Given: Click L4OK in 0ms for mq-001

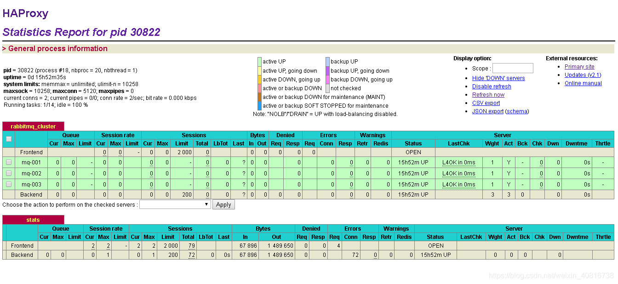Looking at the screenshot, I should pos(459,162).
